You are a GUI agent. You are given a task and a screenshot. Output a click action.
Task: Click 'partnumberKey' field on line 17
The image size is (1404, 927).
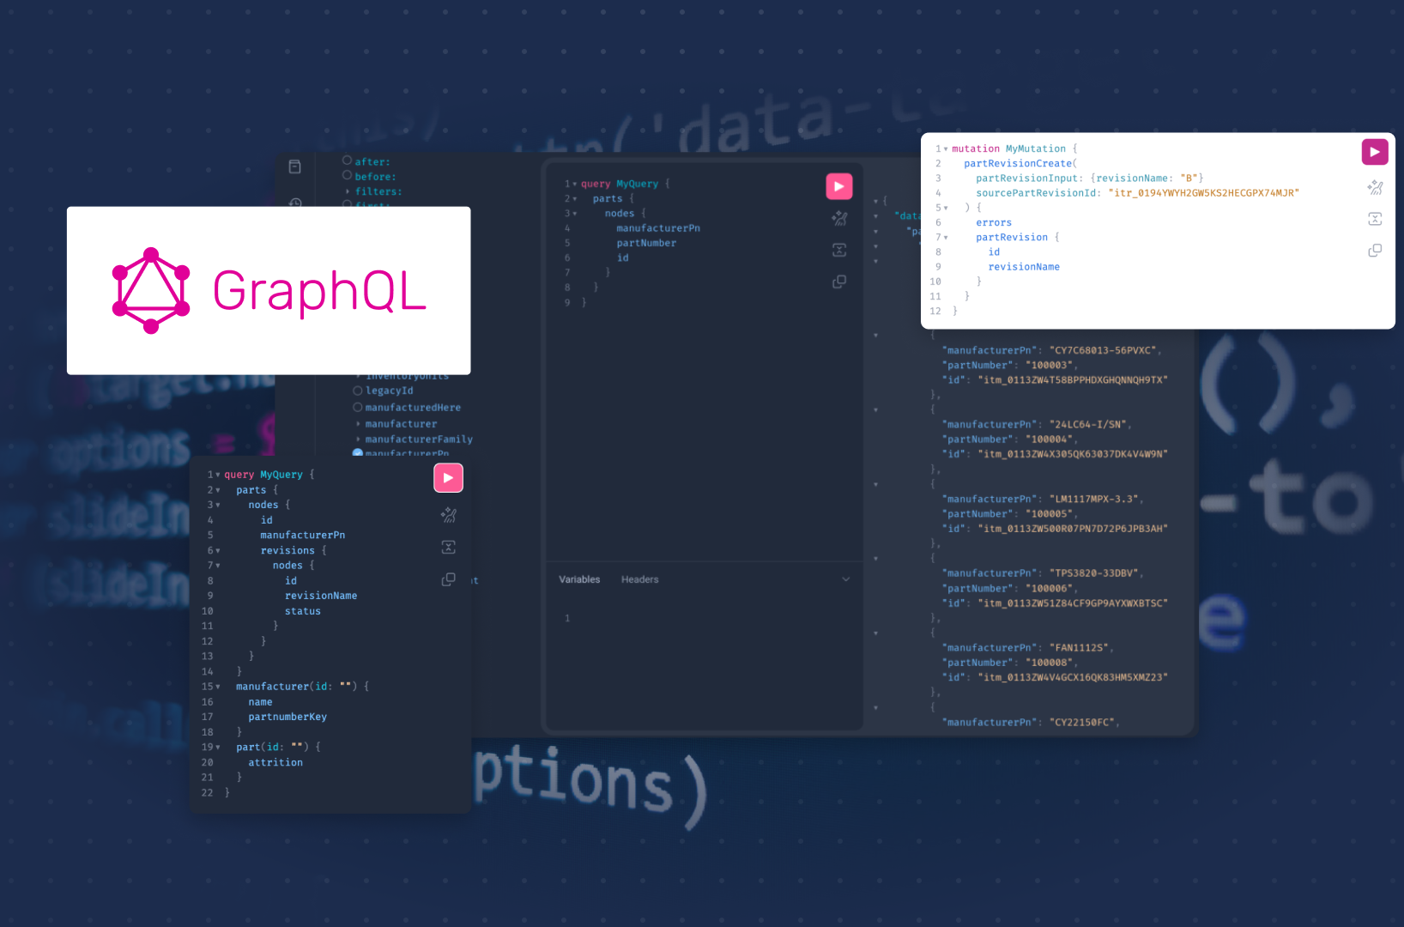287,717
